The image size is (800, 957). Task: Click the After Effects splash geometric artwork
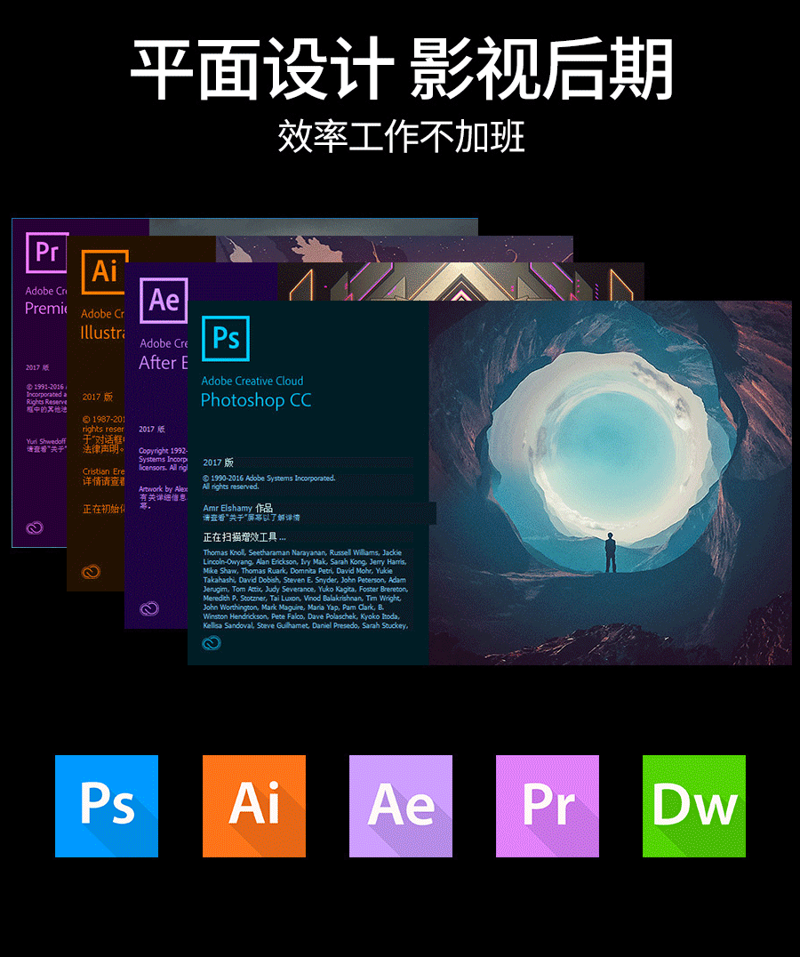coord(460,281)
